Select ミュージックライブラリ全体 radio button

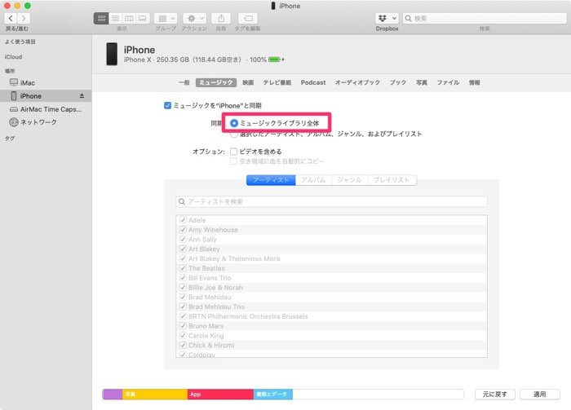(234, 123)
